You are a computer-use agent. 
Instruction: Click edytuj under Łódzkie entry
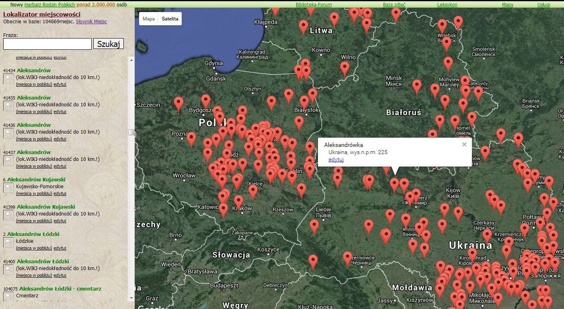pos(60,248)
